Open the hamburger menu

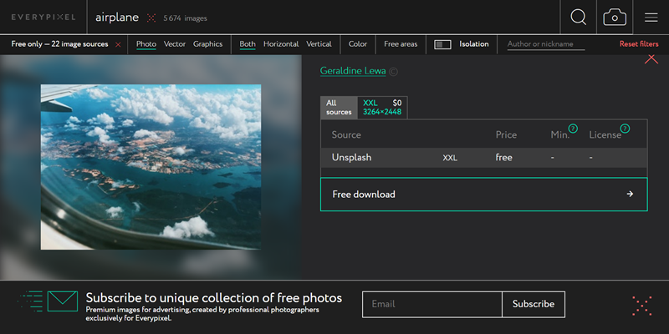[x=651, y=17]
